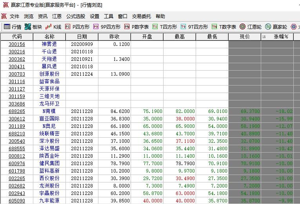
Task: Select the 三维天地 stock name
Action: [x=49, y=96]
